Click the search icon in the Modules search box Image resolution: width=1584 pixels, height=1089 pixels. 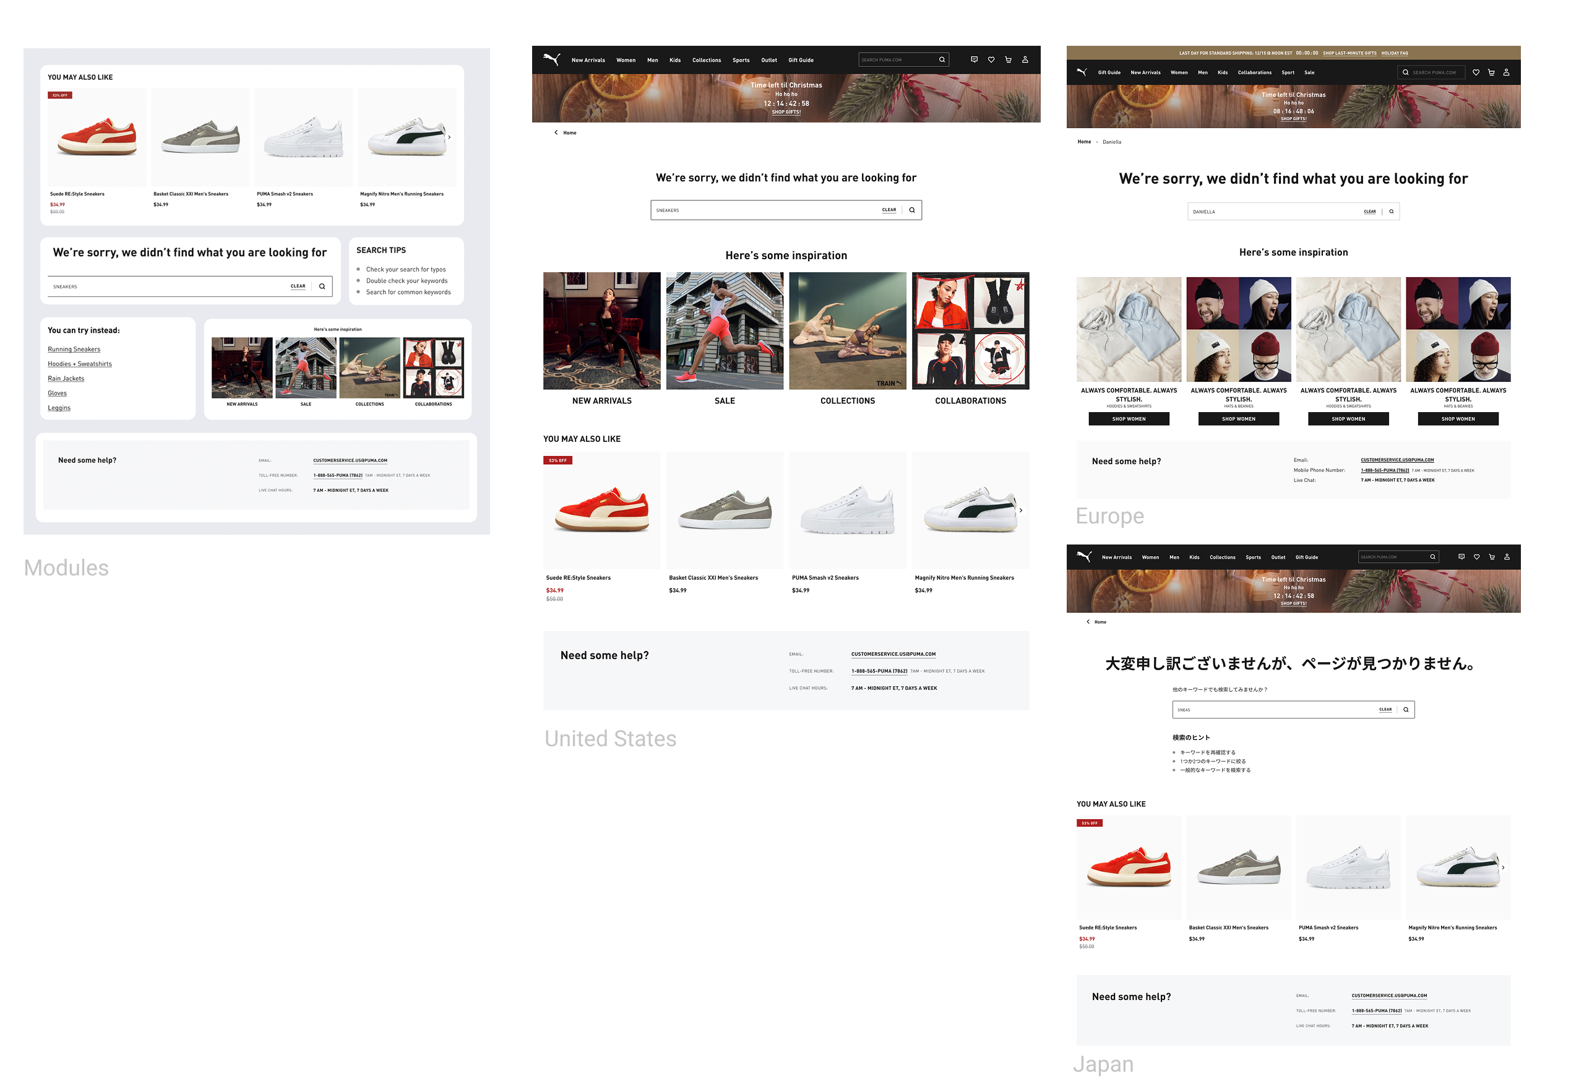[322, 286]
